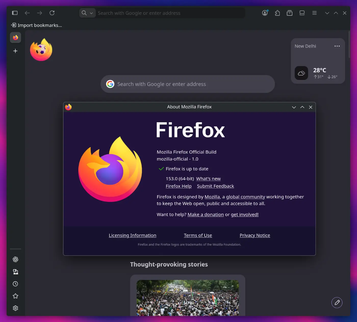Open the Firefox account icon

[x=265, y=13]
